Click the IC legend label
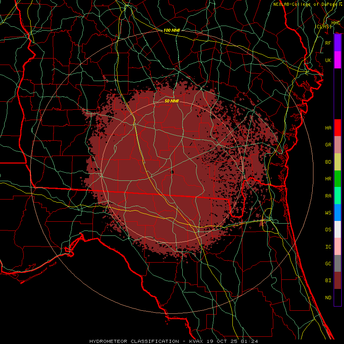Image resolution: width=344 pixels, height=344 pixels. click(328, 247)
